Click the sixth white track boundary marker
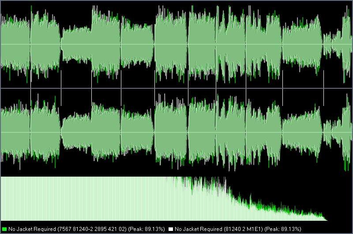This screenshot has width=353, height=234. point(188,88)
